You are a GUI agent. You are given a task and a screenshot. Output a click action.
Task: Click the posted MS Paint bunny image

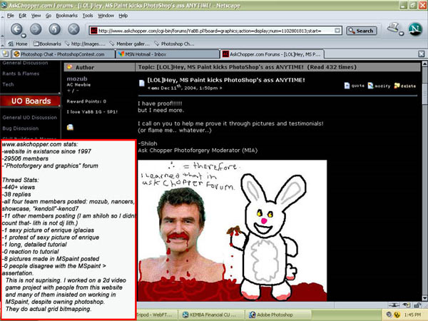[232, 230]
